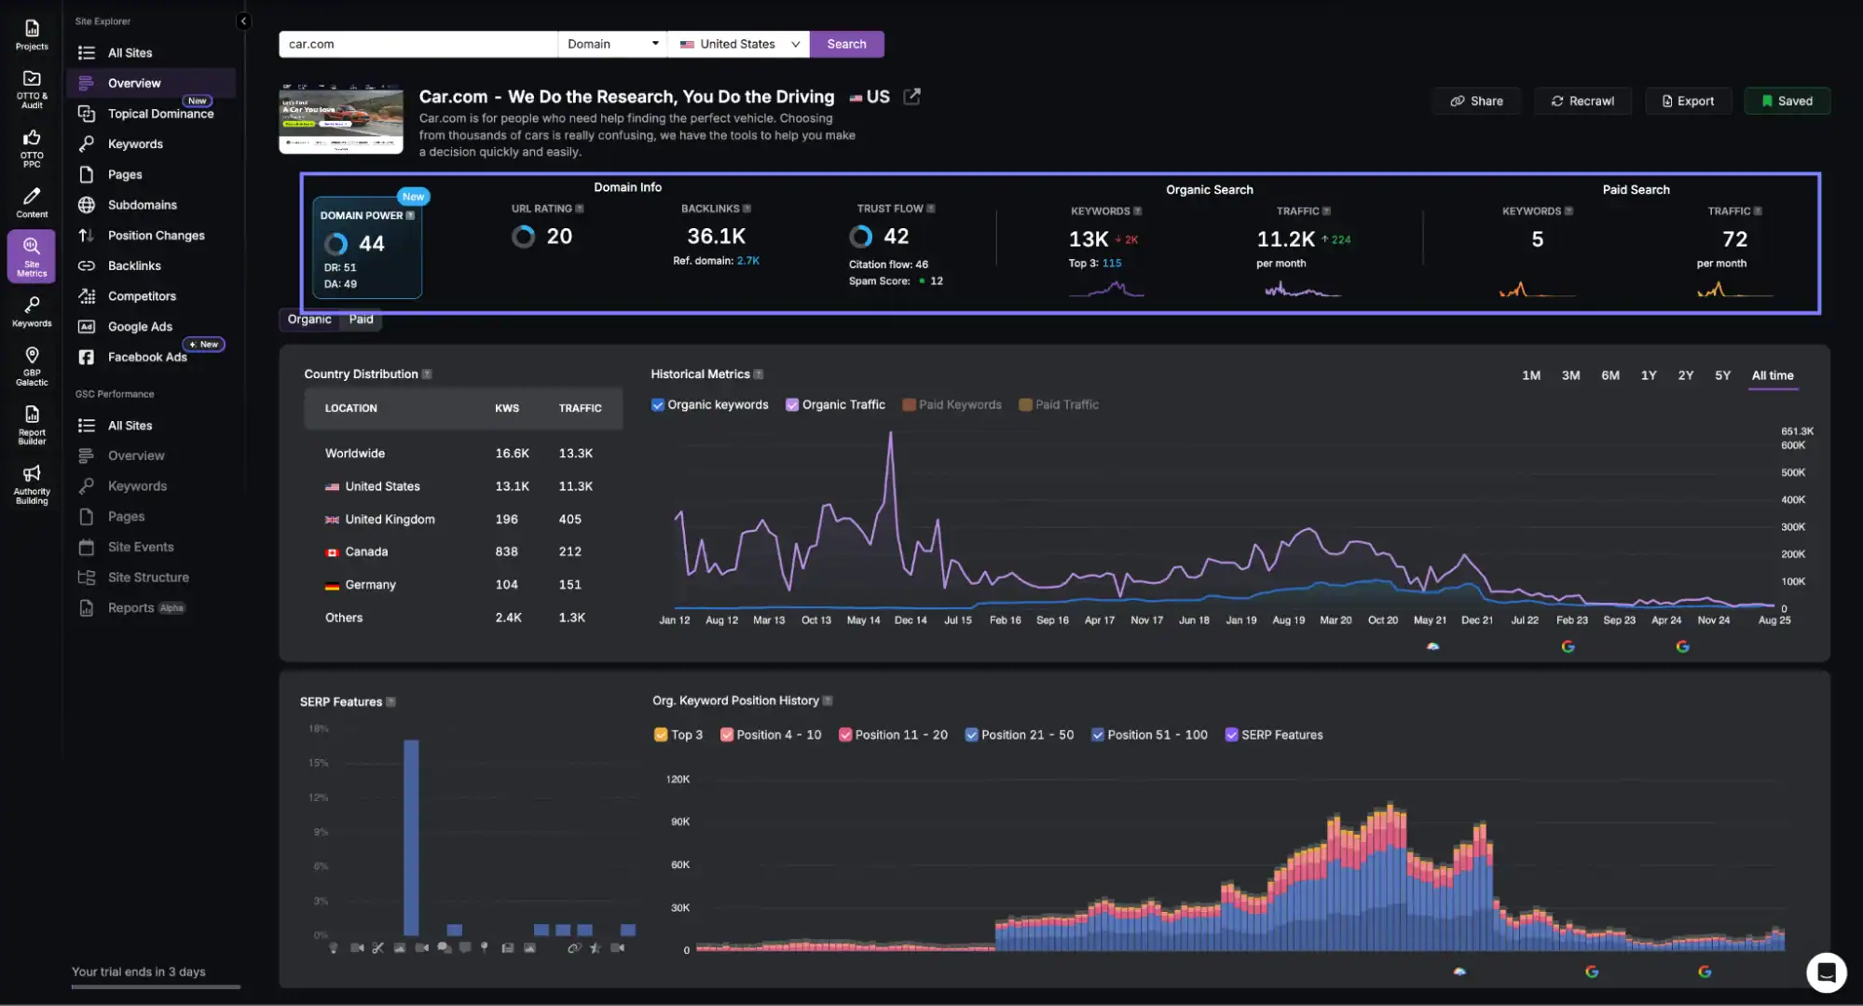
Task: Click the Recrawl button
Action: click(1582, 101)
